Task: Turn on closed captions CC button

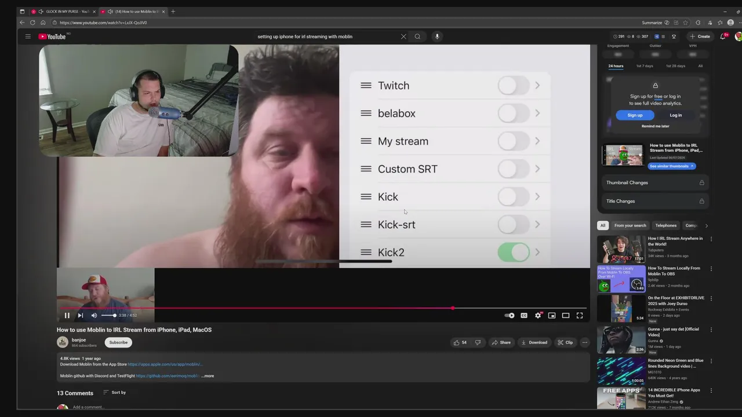Action: (524, 316)
